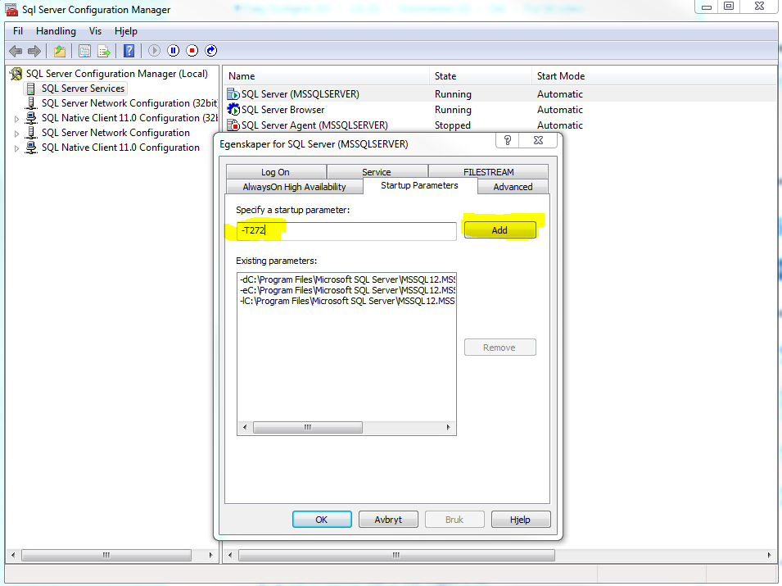
Task: Click the startup parameter input field
Action: (x=346, y=230)
